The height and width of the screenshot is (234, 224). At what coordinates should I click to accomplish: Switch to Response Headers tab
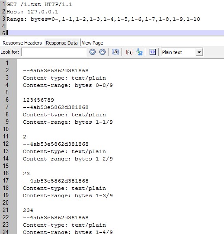tap(22, 43)
